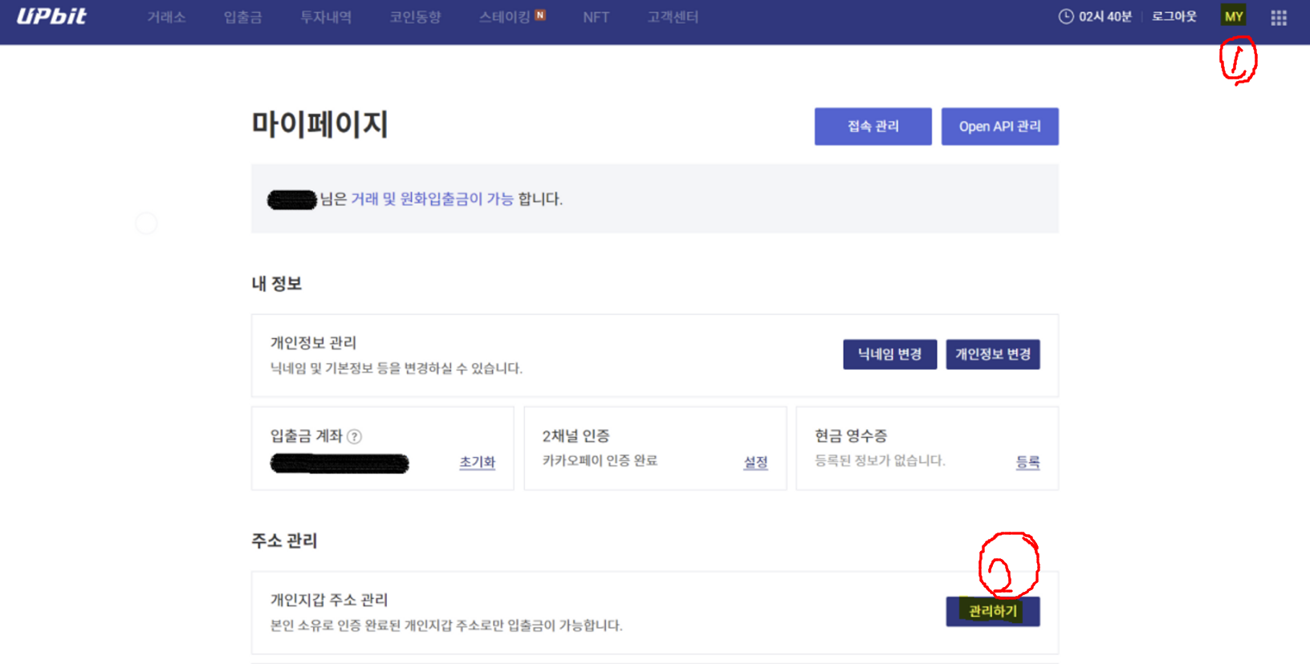The width and height of the screenshot is (1310, 664).
Task: Open the NFT menu item
Action: [596, 17]
